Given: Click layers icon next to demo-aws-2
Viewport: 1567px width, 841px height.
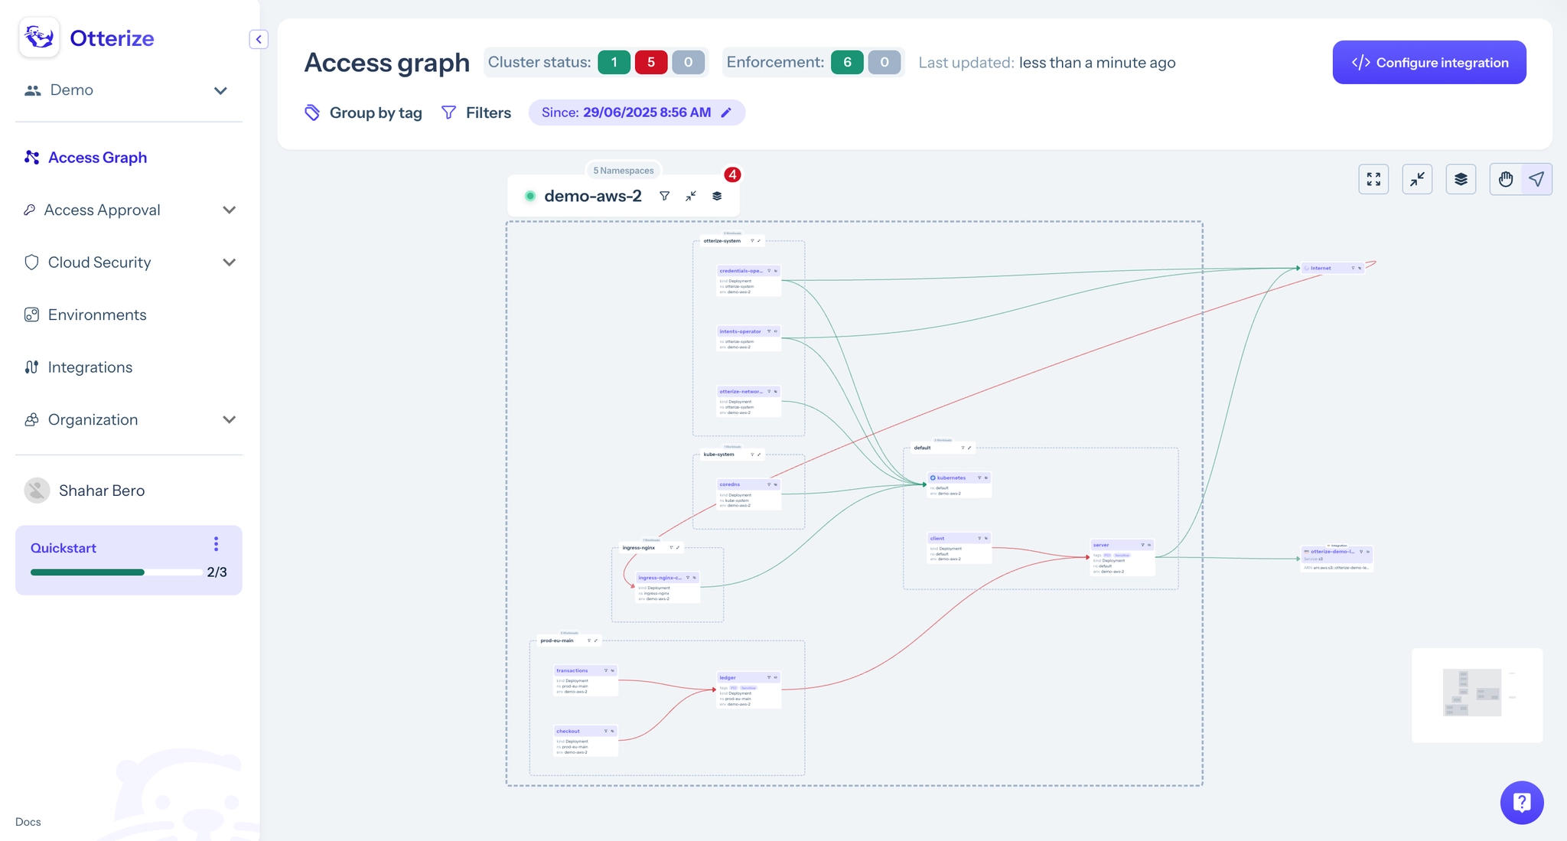Looking at the screenshot, I should (717, 196).
